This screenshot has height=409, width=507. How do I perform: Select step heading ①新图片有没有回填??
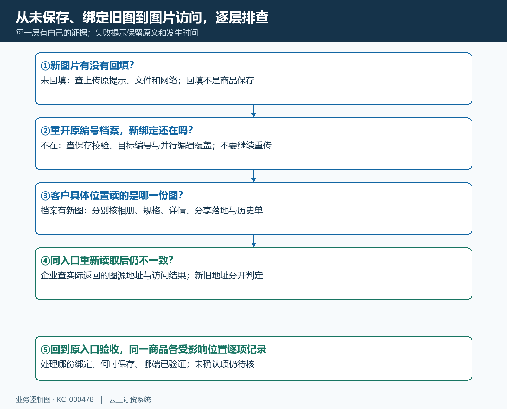(87, 66)
